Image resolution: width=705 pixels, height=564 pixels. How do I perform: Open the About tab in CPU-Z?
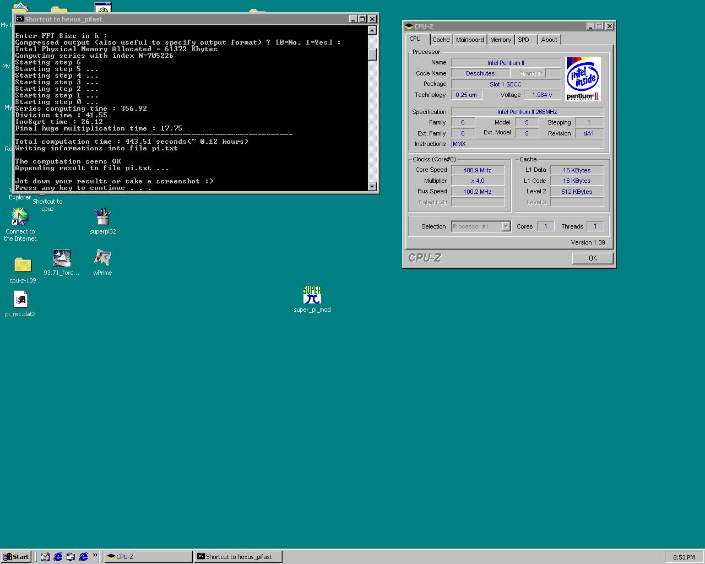pyautogui.click(x=549, y=40)
